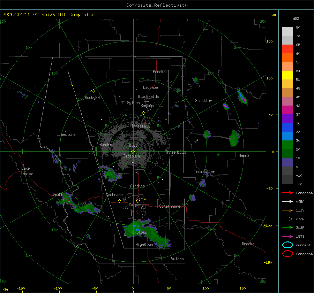Select the red swatch by 65 dBZ
This screenshot has height=293, width=314.
click(287, 49)
